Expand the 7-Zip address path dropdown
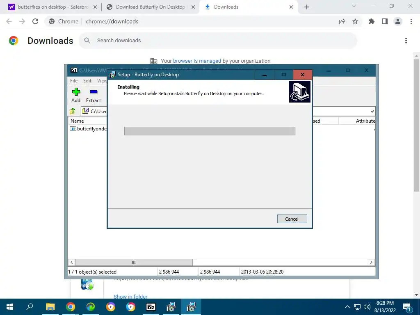420x315 pixels. coord(372,112)
